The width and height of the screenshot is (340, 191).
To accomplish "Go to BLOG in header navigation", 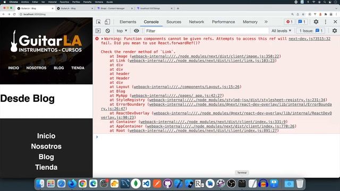I will pyautogui.click(x=59, y=68).
